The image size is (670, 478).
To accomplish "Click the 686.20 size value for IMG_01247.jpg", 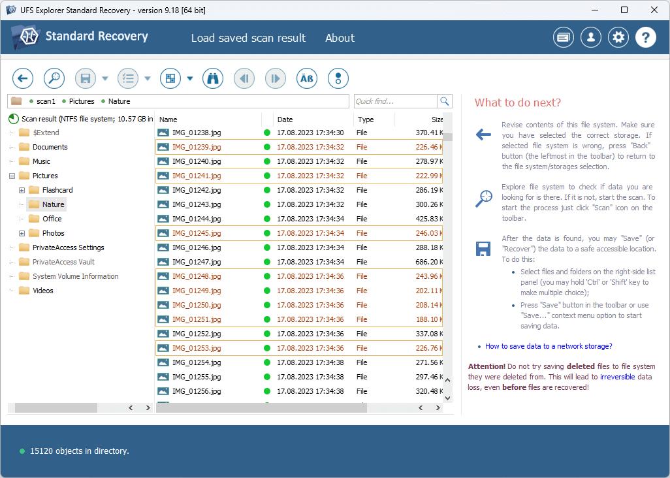I will (x=428, y=262).
